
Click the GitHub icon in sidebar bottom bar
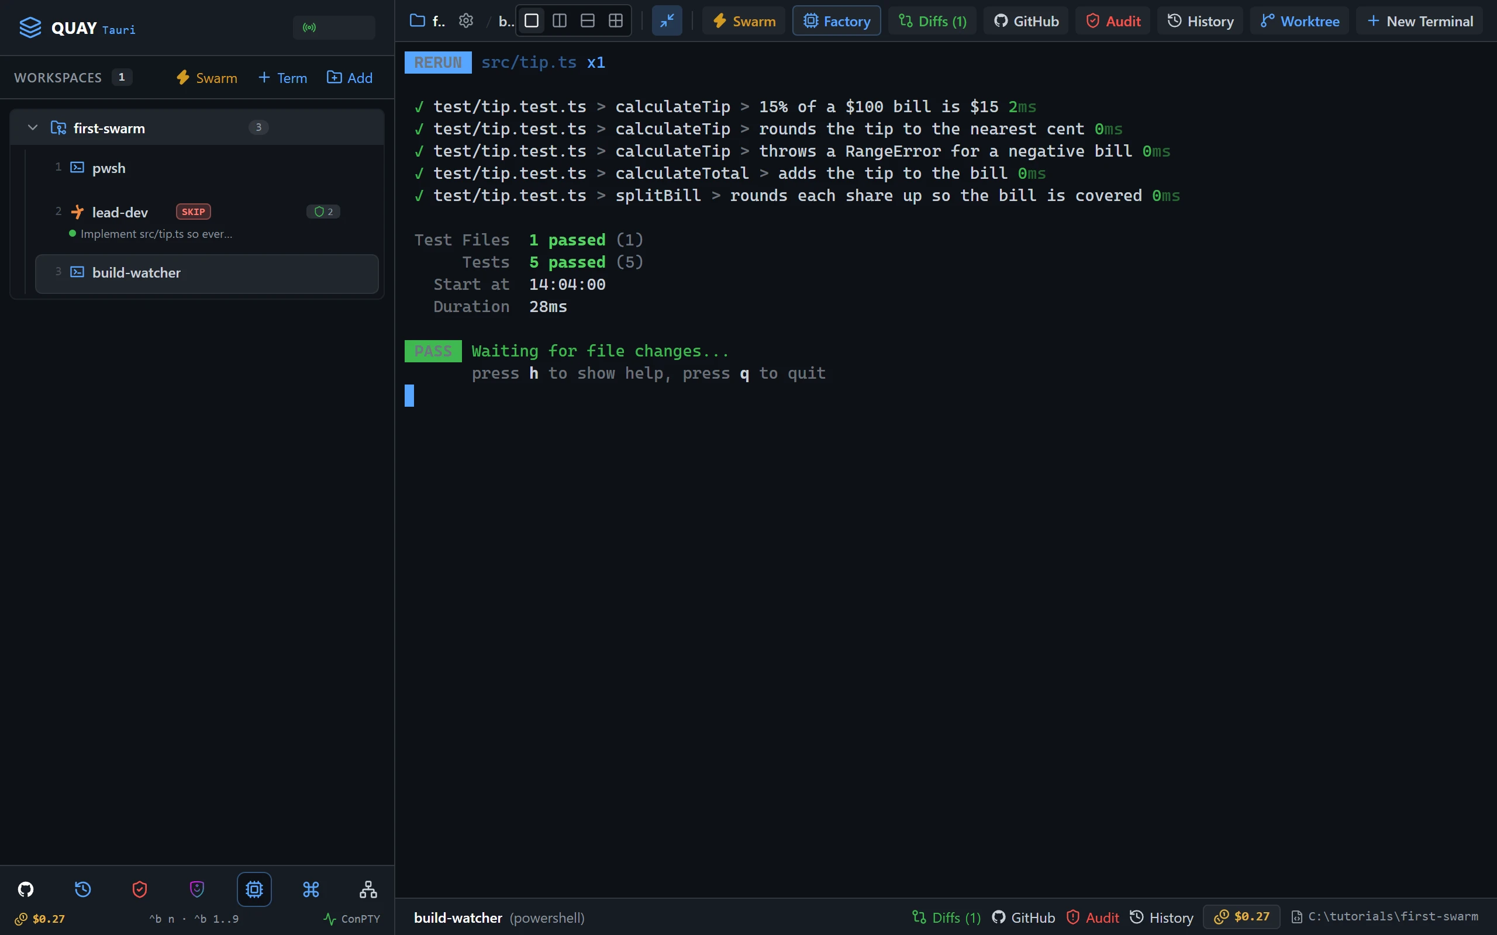click(25, 889)
